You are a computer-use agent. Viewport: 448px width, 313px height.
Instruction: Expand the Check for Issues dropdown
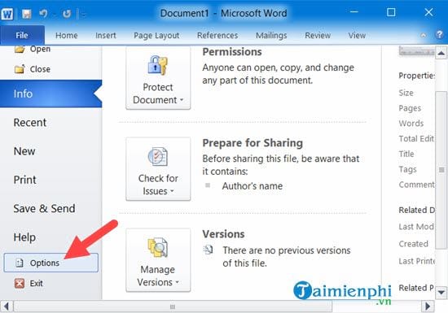(158, 169)
